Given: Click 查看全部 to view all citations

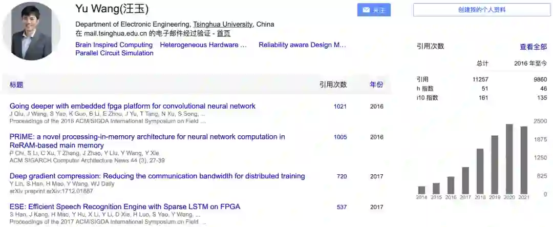Looking at the screenshot, I should pos(533,46).
